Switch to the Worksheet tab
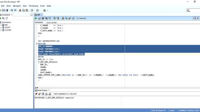 point(39,22)
